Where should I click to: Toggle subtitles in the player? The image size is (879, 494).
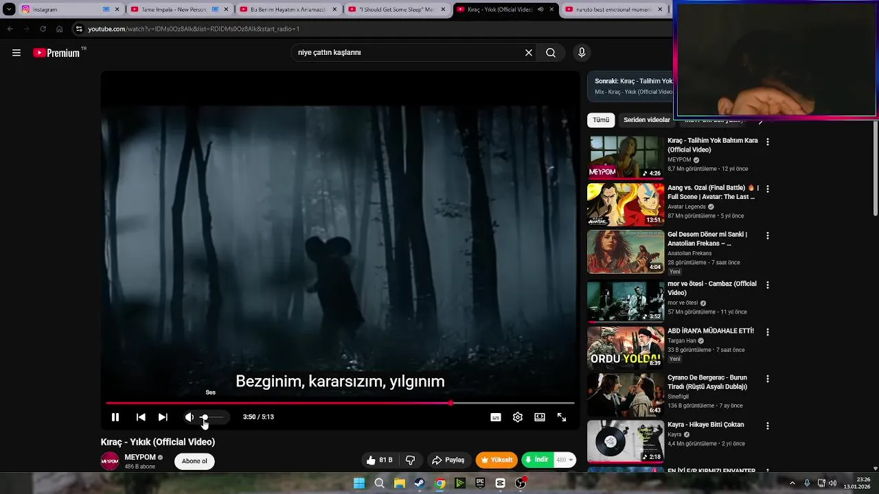[496, 417]
